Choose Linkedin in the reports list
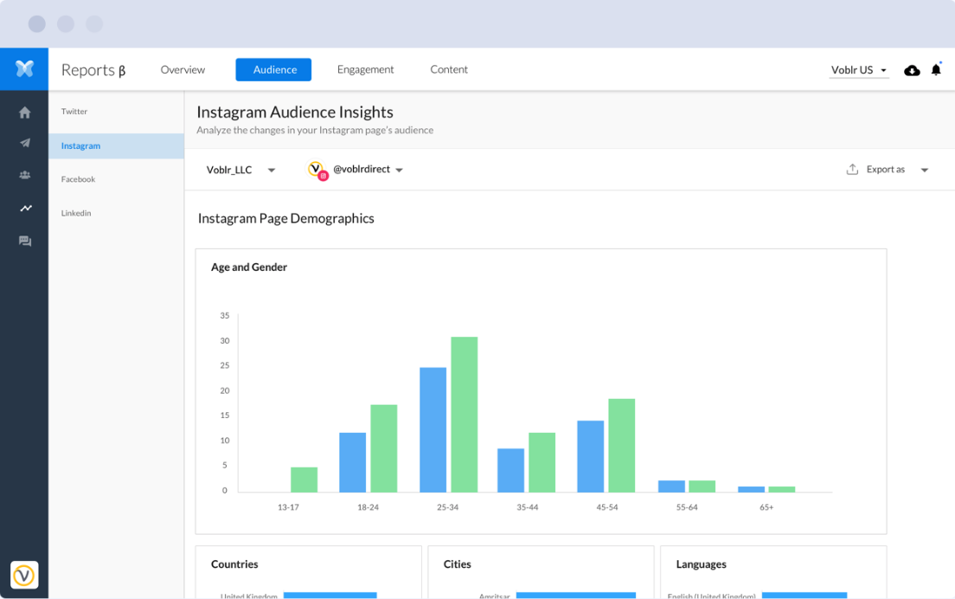 76,213
